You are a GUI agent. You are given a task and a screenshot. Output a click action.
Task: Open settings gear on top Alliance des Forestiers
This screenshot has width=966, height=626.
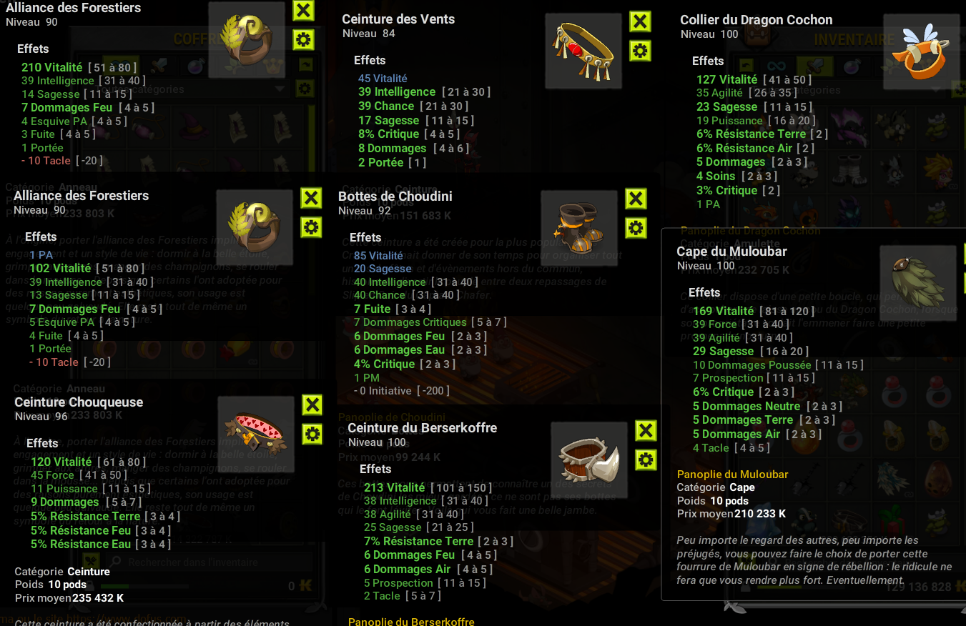(304, 40)
